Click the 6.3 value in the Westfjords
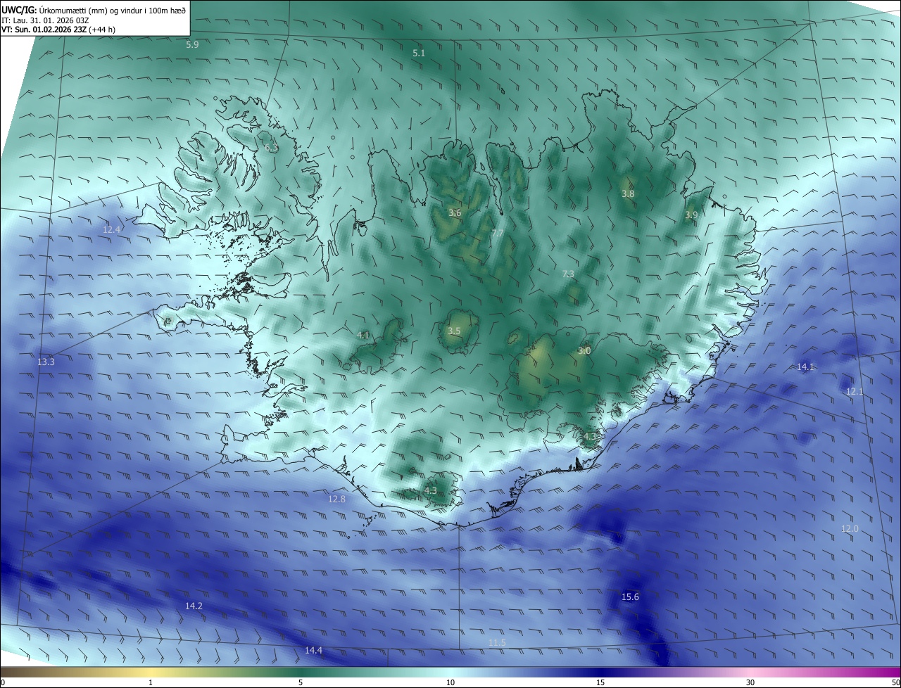Screen dimensions: 901x688 click(272, 148)
